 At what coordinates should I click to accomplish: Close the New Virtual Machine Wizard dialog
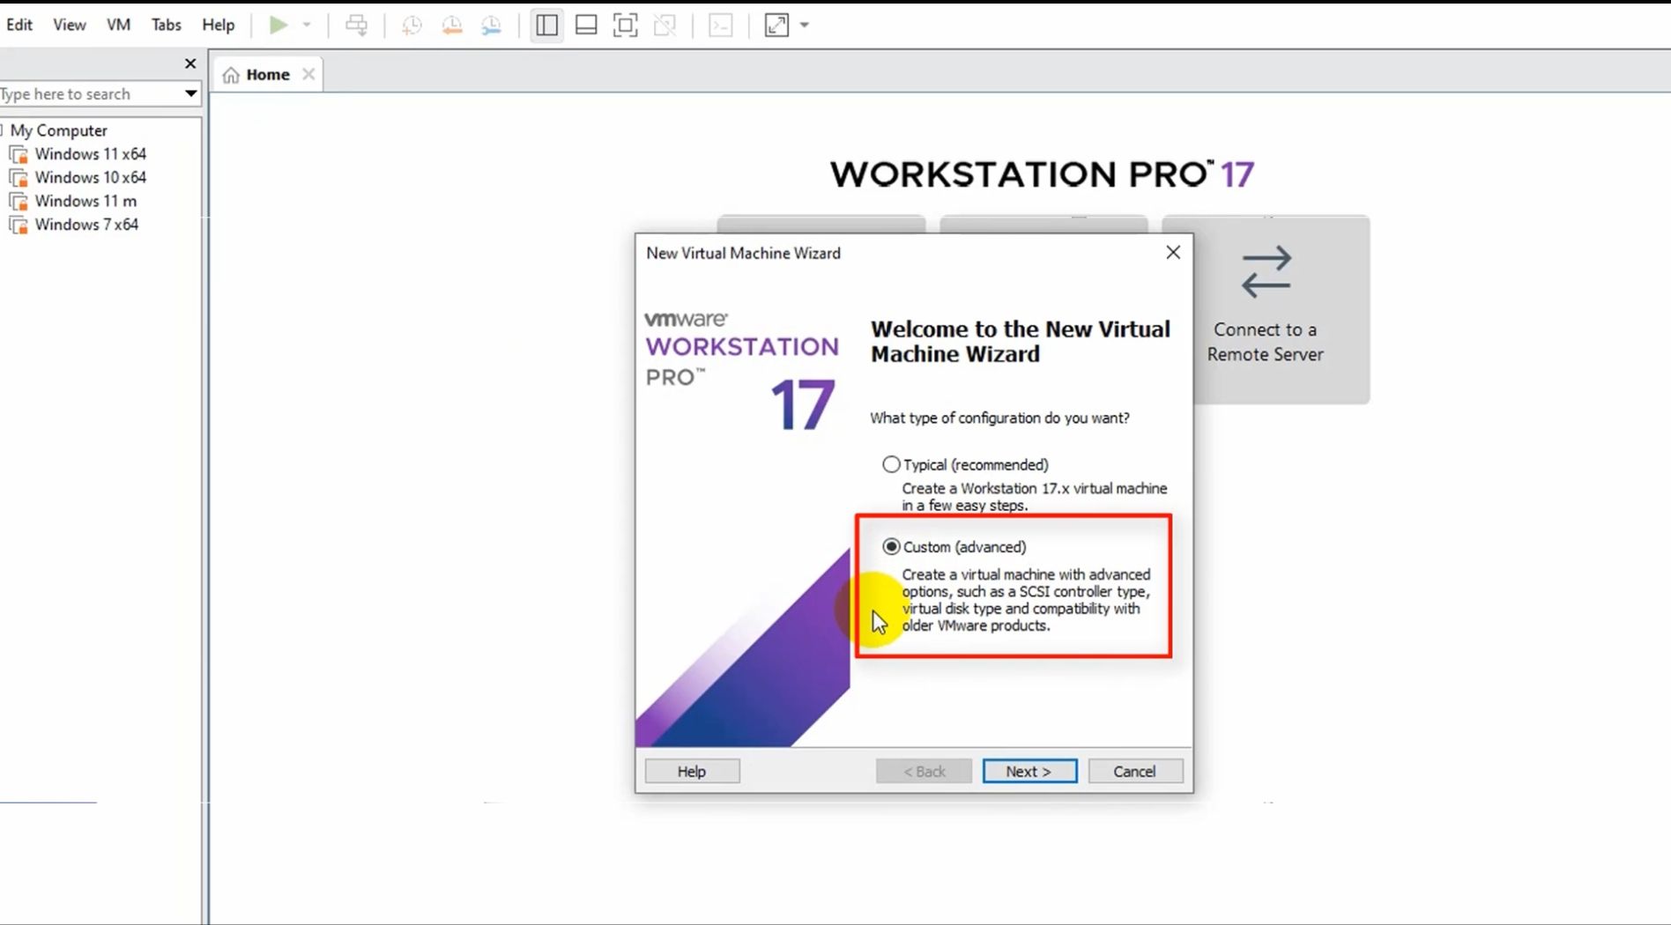(x=1173, y=253)
